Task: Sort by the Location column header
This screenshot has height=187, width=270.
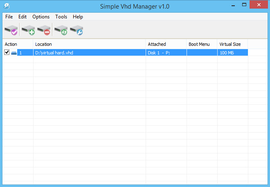Action: [x=89, y=44]
